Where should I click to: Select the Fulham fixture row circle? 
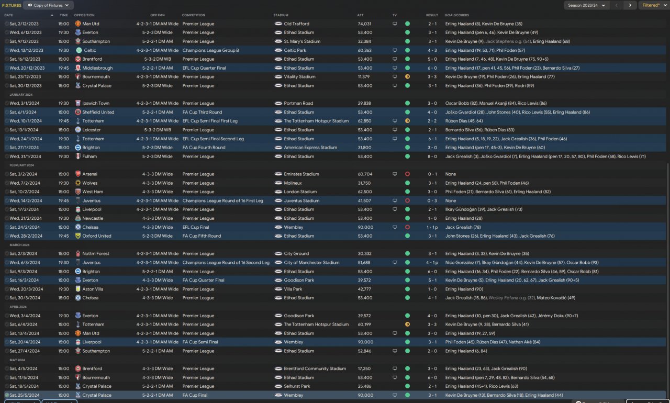(x=7, y=156)
